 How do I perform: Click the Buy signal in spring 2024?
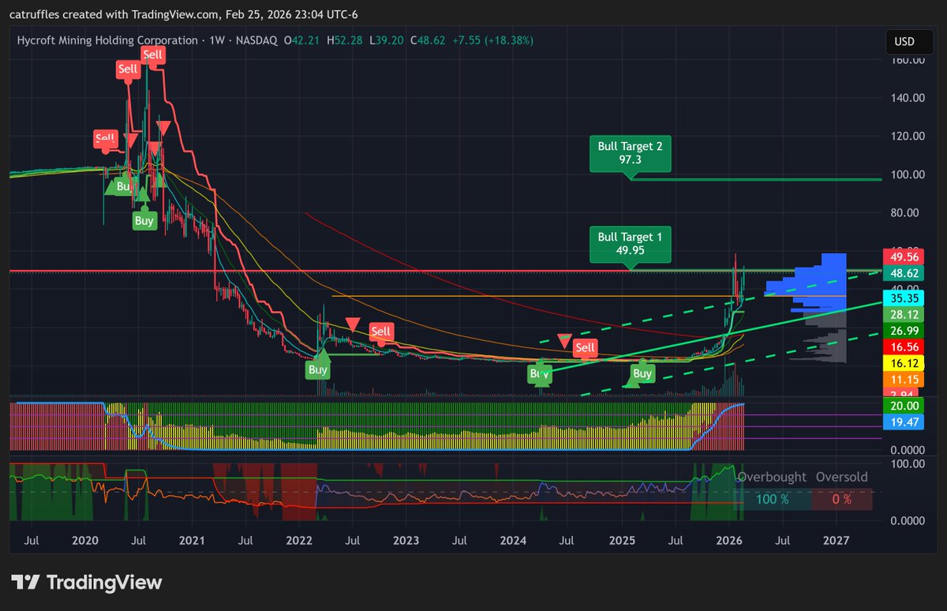(x=540, y=373)
